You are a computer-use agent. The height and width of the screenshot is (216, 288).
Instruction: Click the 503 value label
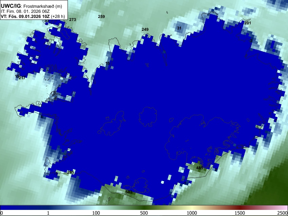(x=129, y=192)
